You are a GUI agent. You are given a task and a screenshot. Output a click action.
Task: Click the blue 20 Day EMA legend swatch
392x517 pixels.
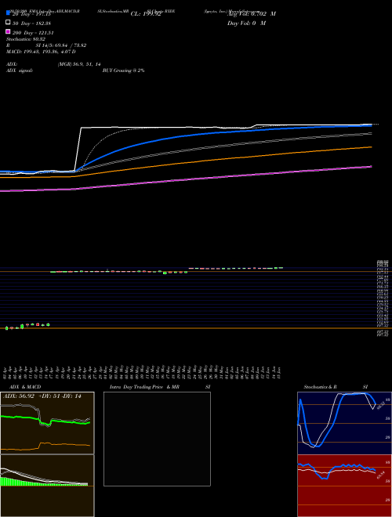coord(8,13)
